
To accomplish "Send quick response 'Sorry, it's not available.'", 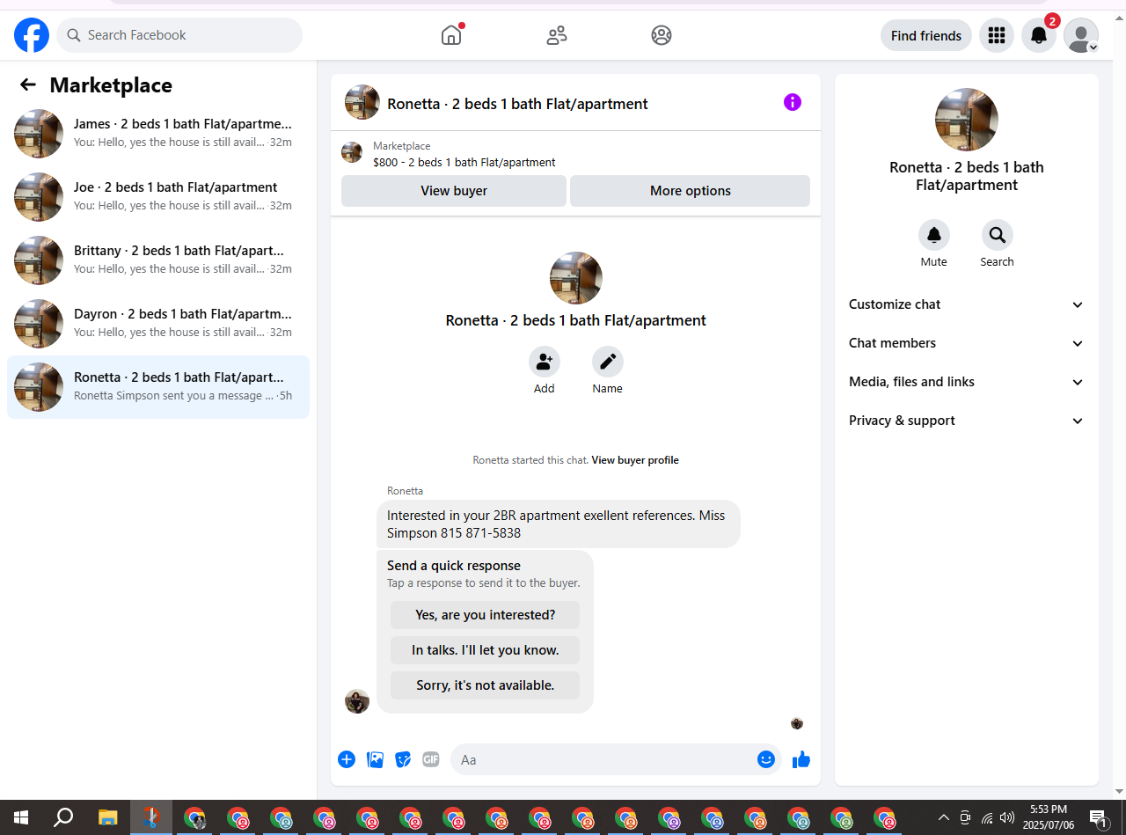I will point(486,685).
